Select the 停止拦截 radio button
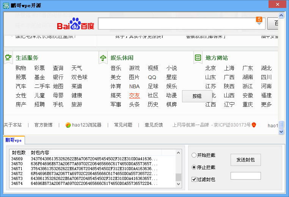This screenshot has width=289, height=197. pos(194,167)
